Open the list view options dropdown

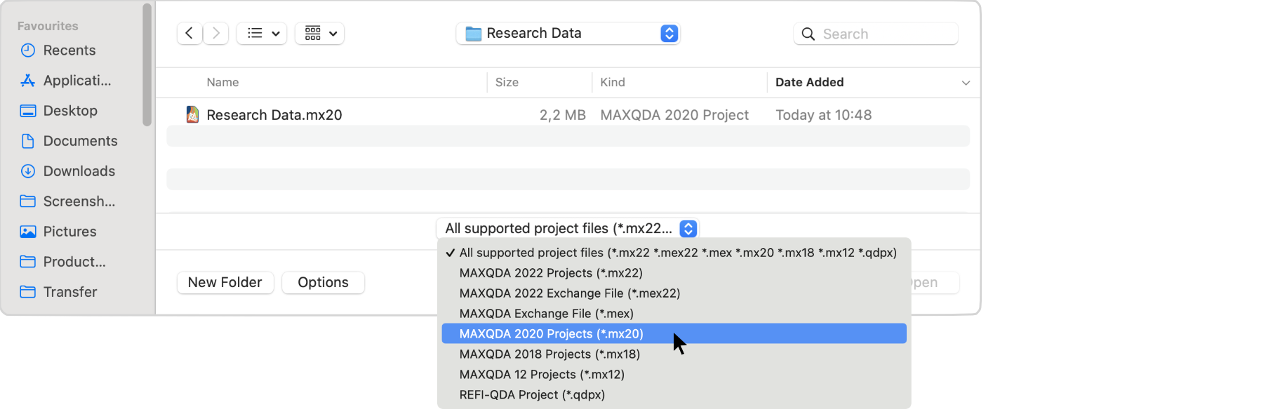[x=262, y=34]
